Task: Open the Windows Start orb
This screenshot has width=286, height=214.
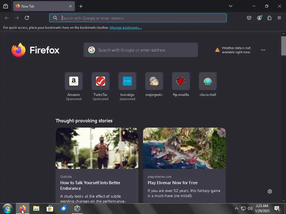Action: pos(8,208)
